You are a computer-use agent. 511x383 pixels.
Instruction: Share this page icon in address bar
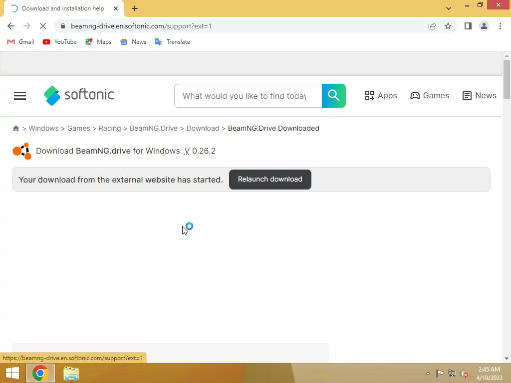click(432, 26)
